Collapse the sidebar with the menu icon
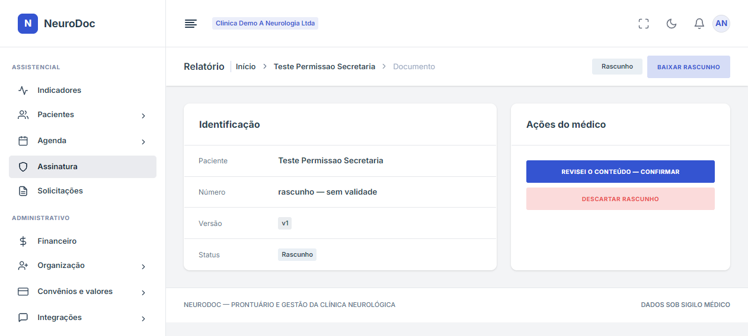This screenshot has width=748, height=336. [x=190, y=24]
